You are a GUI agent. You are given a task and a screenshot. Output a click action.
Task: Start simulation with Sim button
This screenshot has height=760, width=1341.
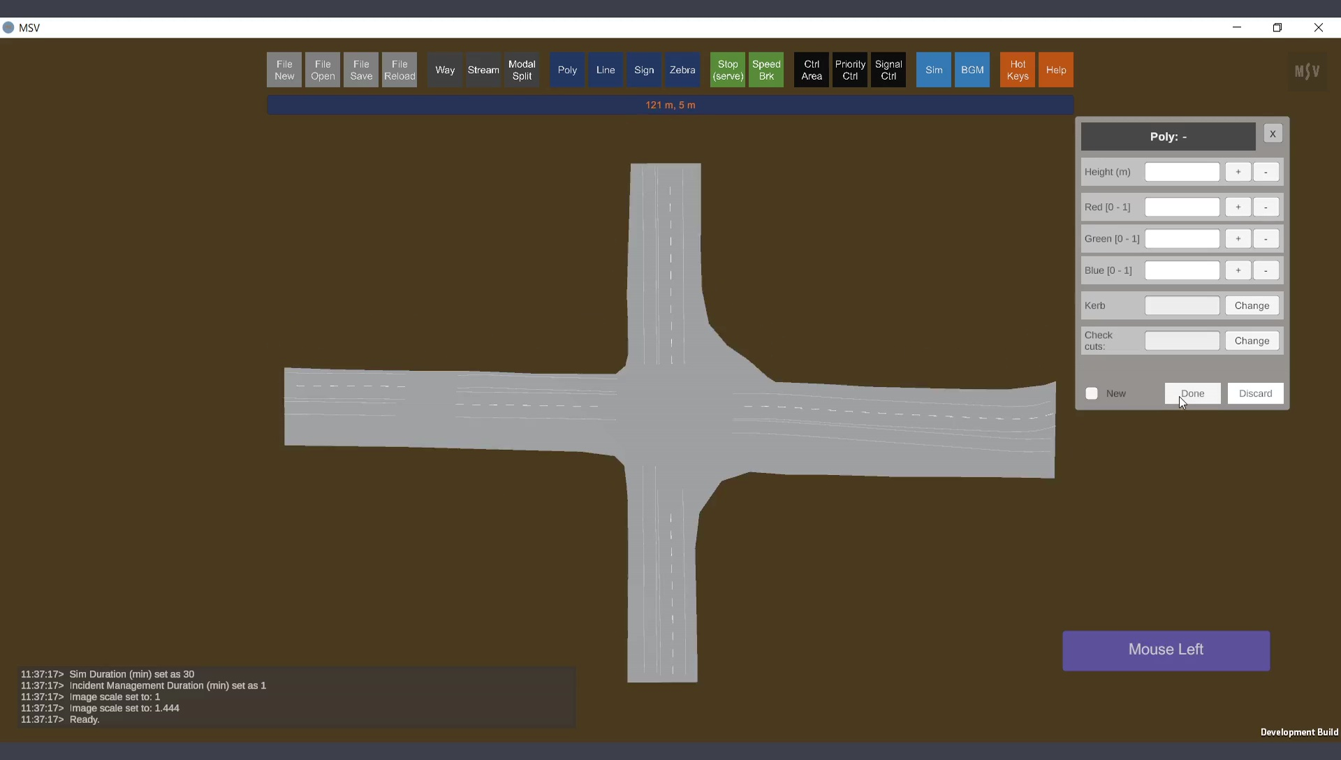coord(933,70)
